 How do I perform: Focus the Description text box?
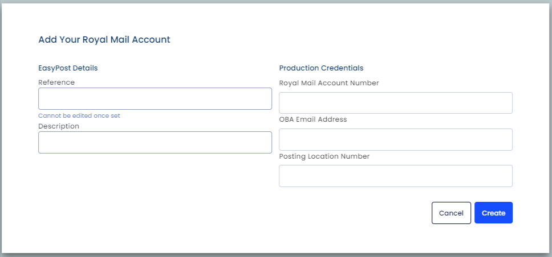pyautogui.click(x=155, y=142)
